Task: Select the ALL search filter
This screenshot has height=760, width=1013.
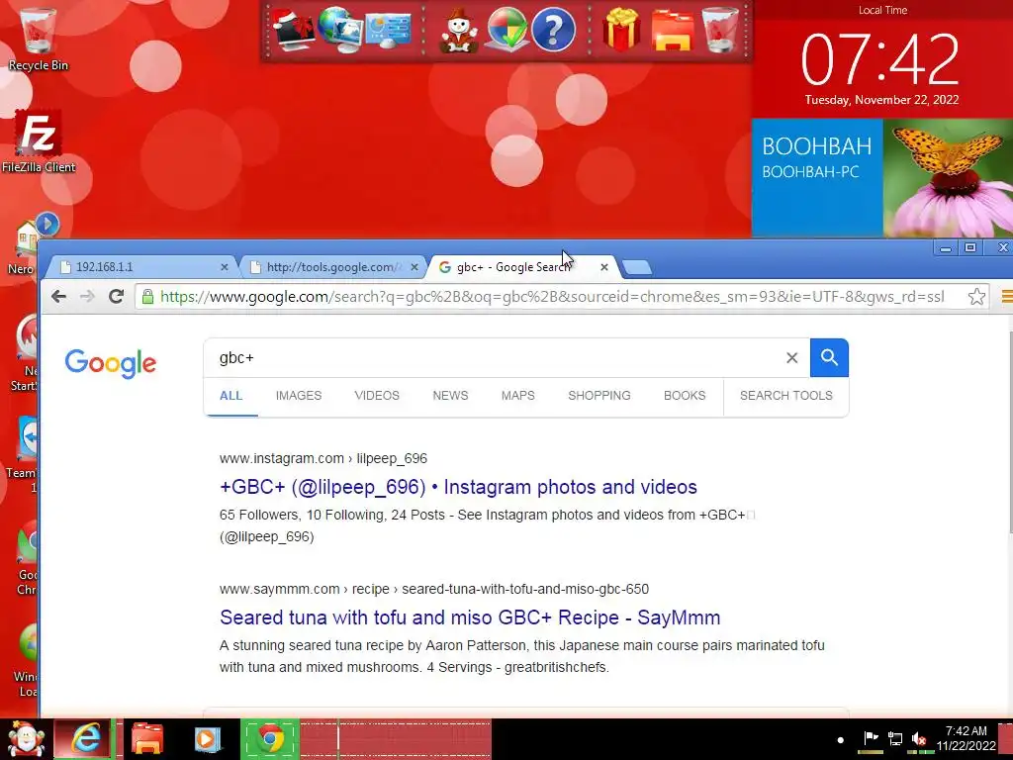Action: pos(230,396)
